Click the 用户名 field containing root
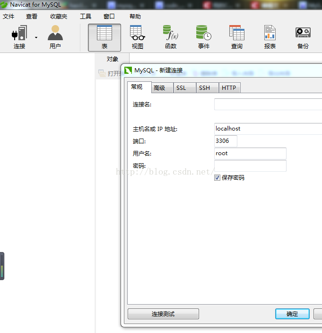Viewport: 322px width, 333px height. coord(250,153)
